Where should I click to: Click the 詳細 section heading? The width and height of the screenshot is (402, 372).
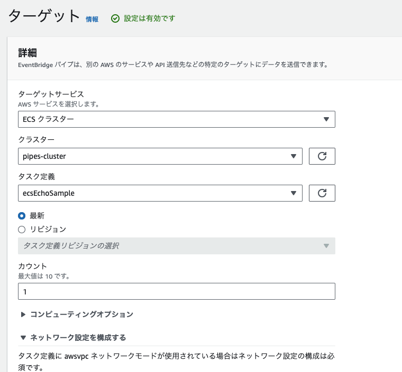click(x=28, y=53)
